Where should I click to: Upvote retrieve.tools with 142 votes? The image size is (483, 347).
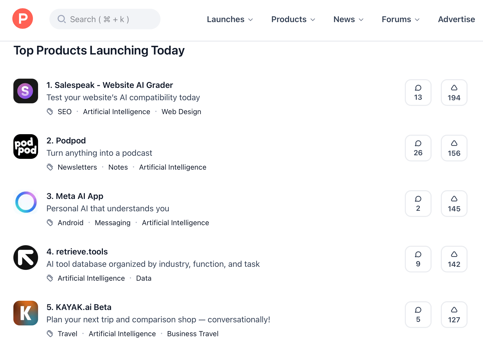point(454,259)
